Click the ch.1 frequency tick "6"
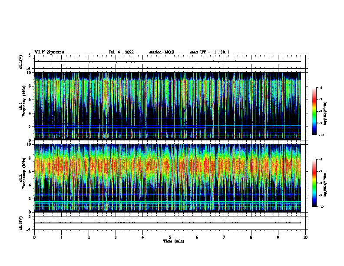344x266 pixels. [30, 100]
